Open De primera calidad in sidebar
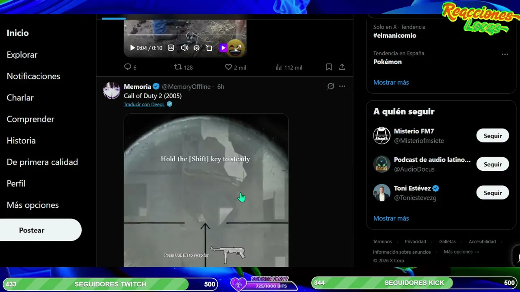Viewport: 520px width, 292px height. click(x=42, y=162)
